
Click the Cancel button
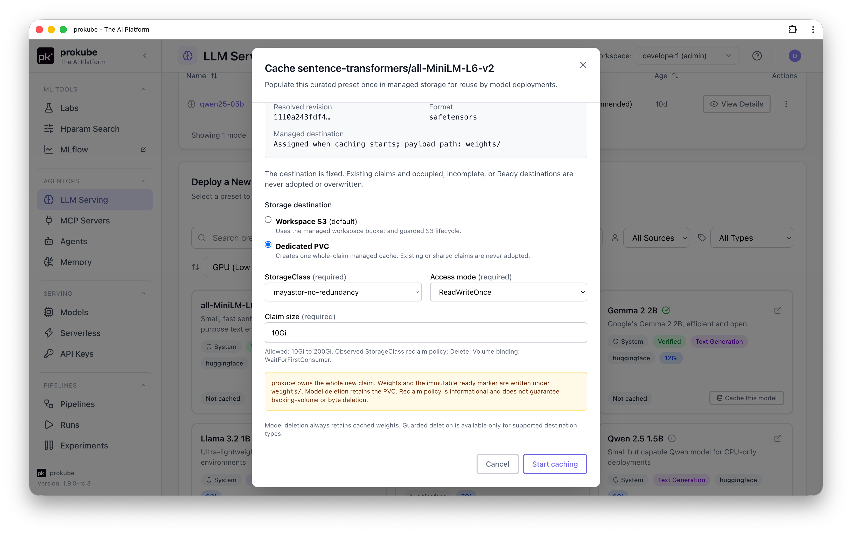(497, 464)
